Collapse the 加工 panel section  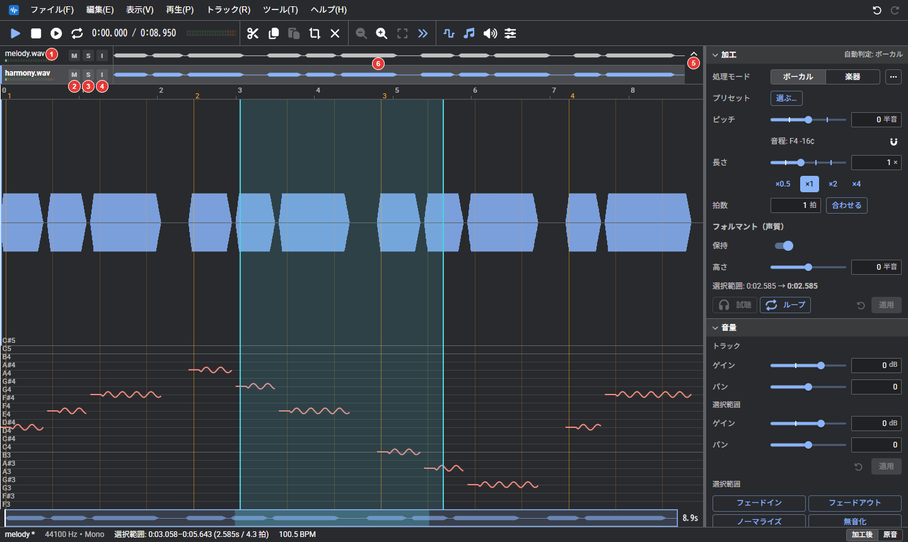(716, 55)
